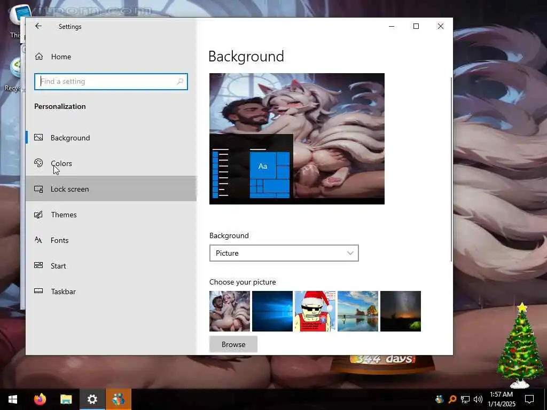The image size is (547, 410).
Task: Open the Action Center notification icon
Action: click(529, 399)
